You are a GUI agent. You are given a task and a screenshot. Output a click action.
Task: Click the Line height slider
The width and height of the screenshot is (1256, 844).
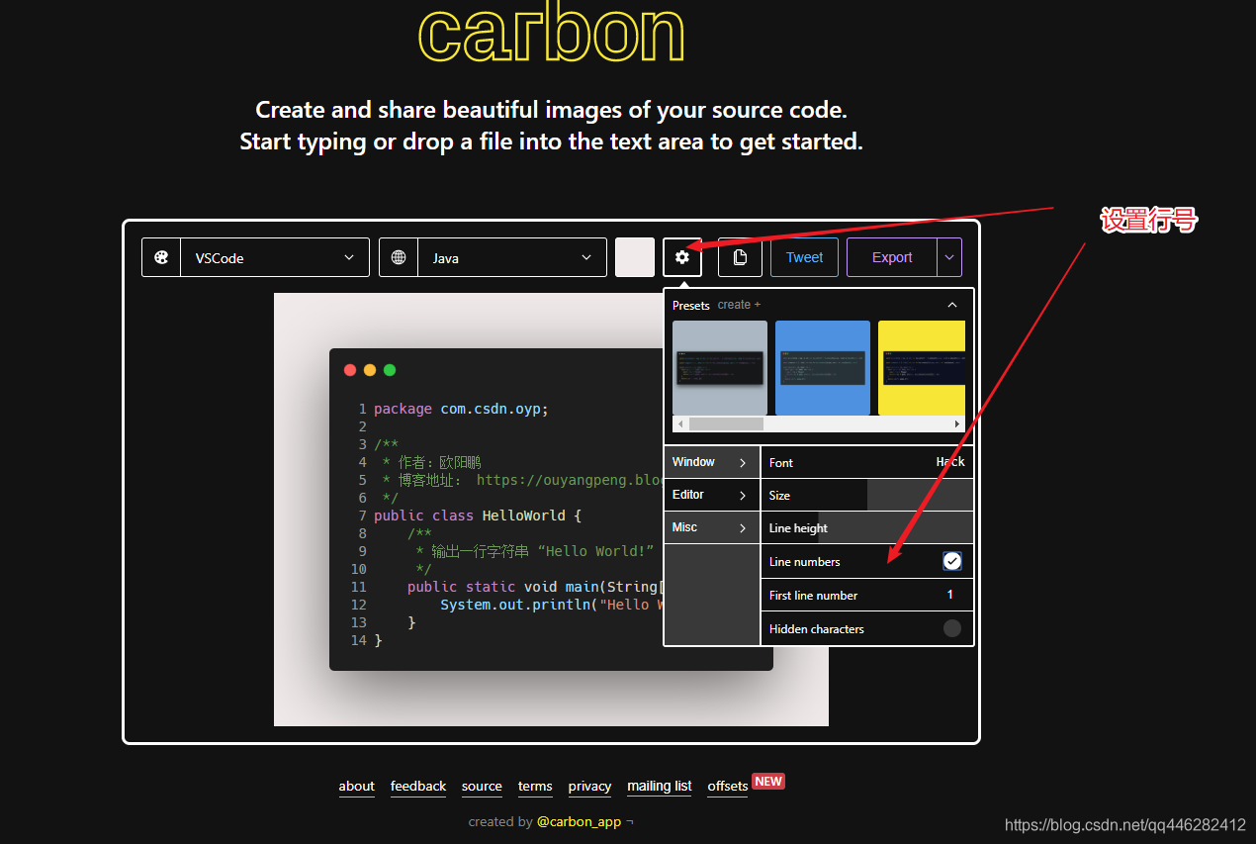point(867,527)
